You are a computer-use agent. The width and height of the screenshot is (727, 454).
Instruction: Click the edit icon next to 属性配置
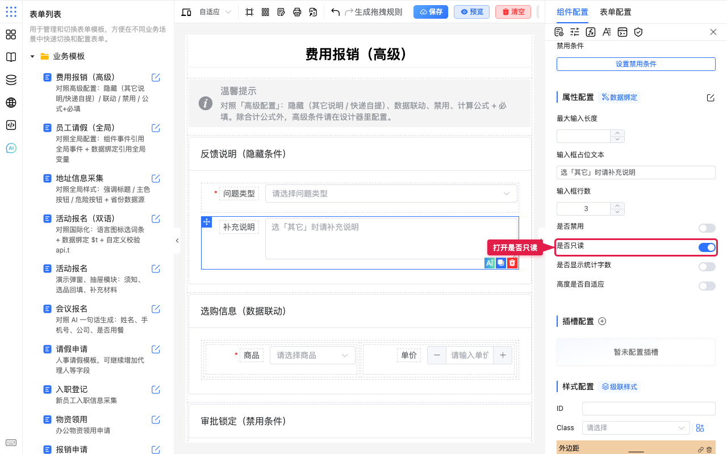[711, 98]
